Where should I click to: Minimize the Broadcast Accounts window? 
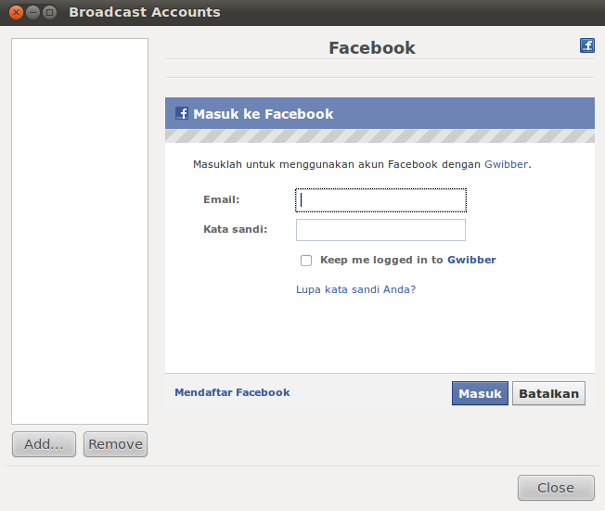[32, 12]
